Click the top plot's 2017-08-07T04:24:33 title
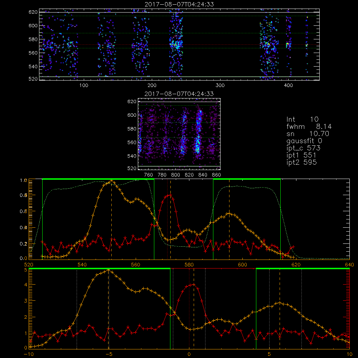Screen dimensions: 358x358 coord(179,4)
